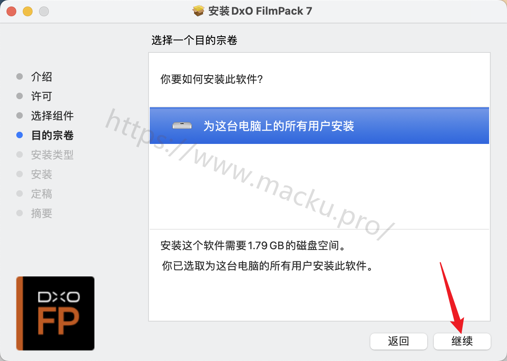The height and width of the screenshot is (361, 507).
Task: Click the package box icon in title
Action: (x=198, y=11)
